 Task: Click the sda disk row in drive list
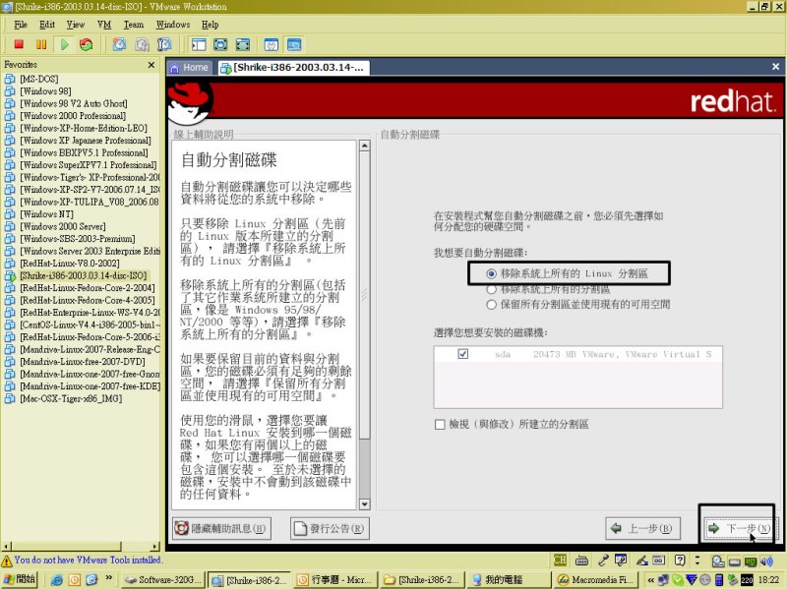click(577, 354)
